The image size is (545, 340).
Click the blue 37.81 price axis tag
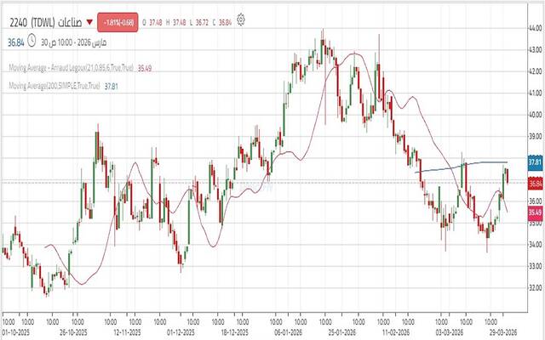coord(535,161)
